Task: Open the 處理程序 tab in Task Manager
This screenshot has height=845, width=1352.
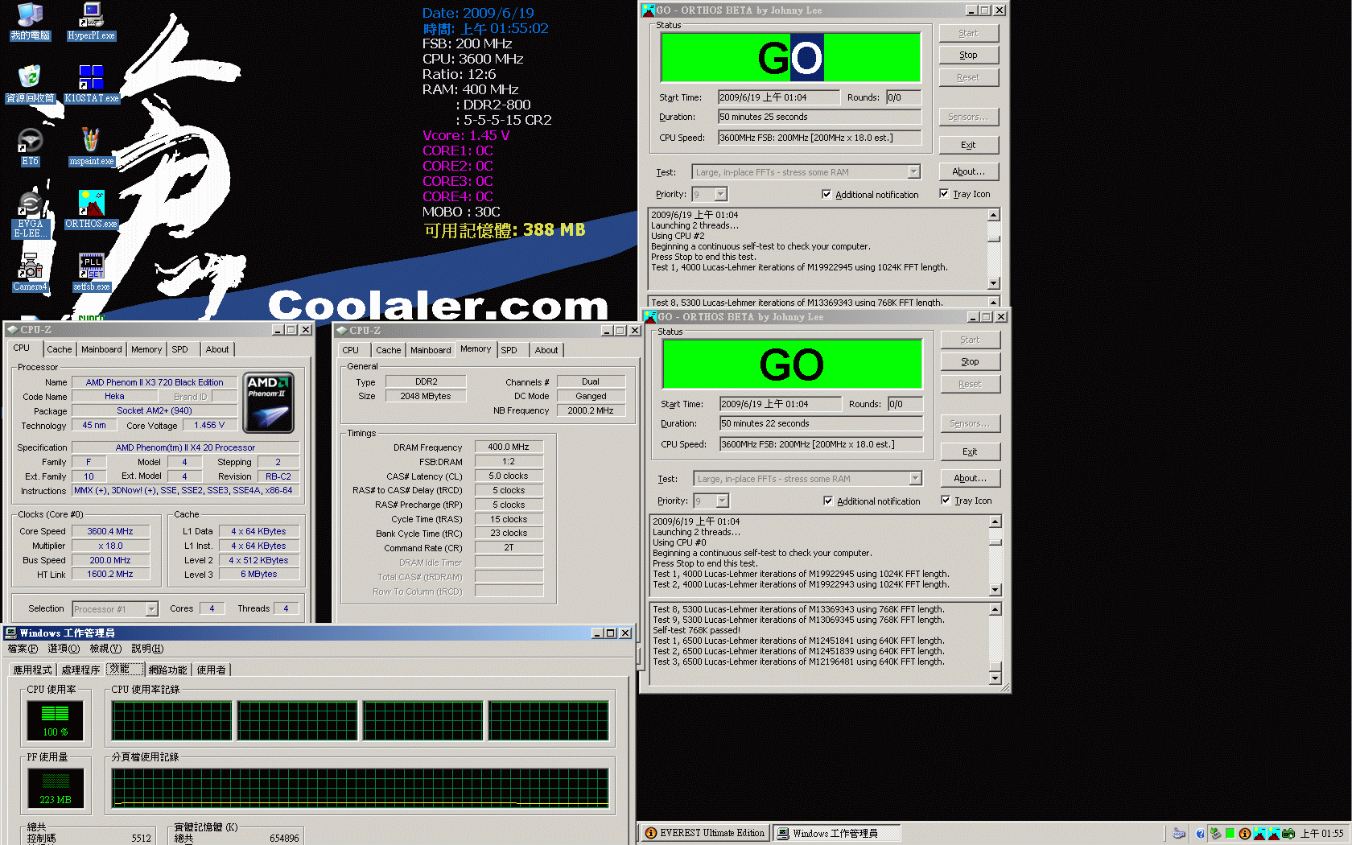Action: (80, 670)
